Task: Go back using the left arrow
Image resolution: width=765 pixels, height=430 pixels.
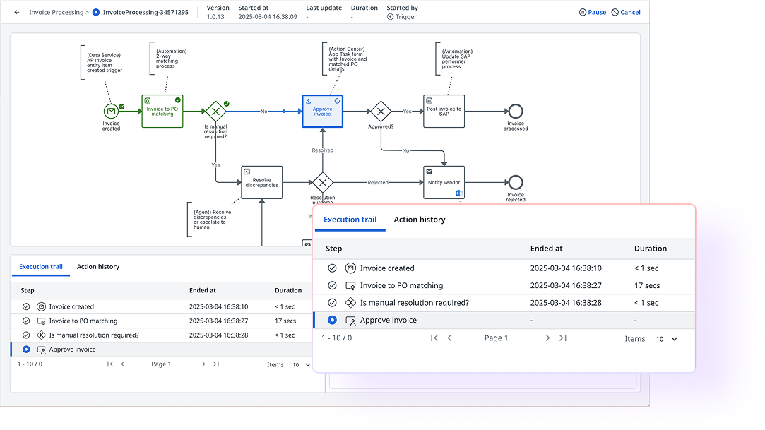Action: (x=17, y=12)
